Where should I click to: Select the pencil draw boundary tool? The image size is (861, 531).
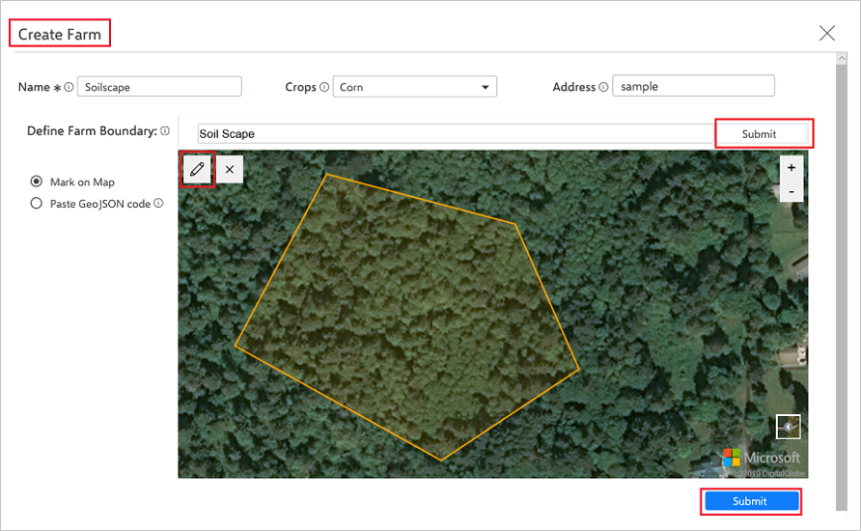pos(197,169)
